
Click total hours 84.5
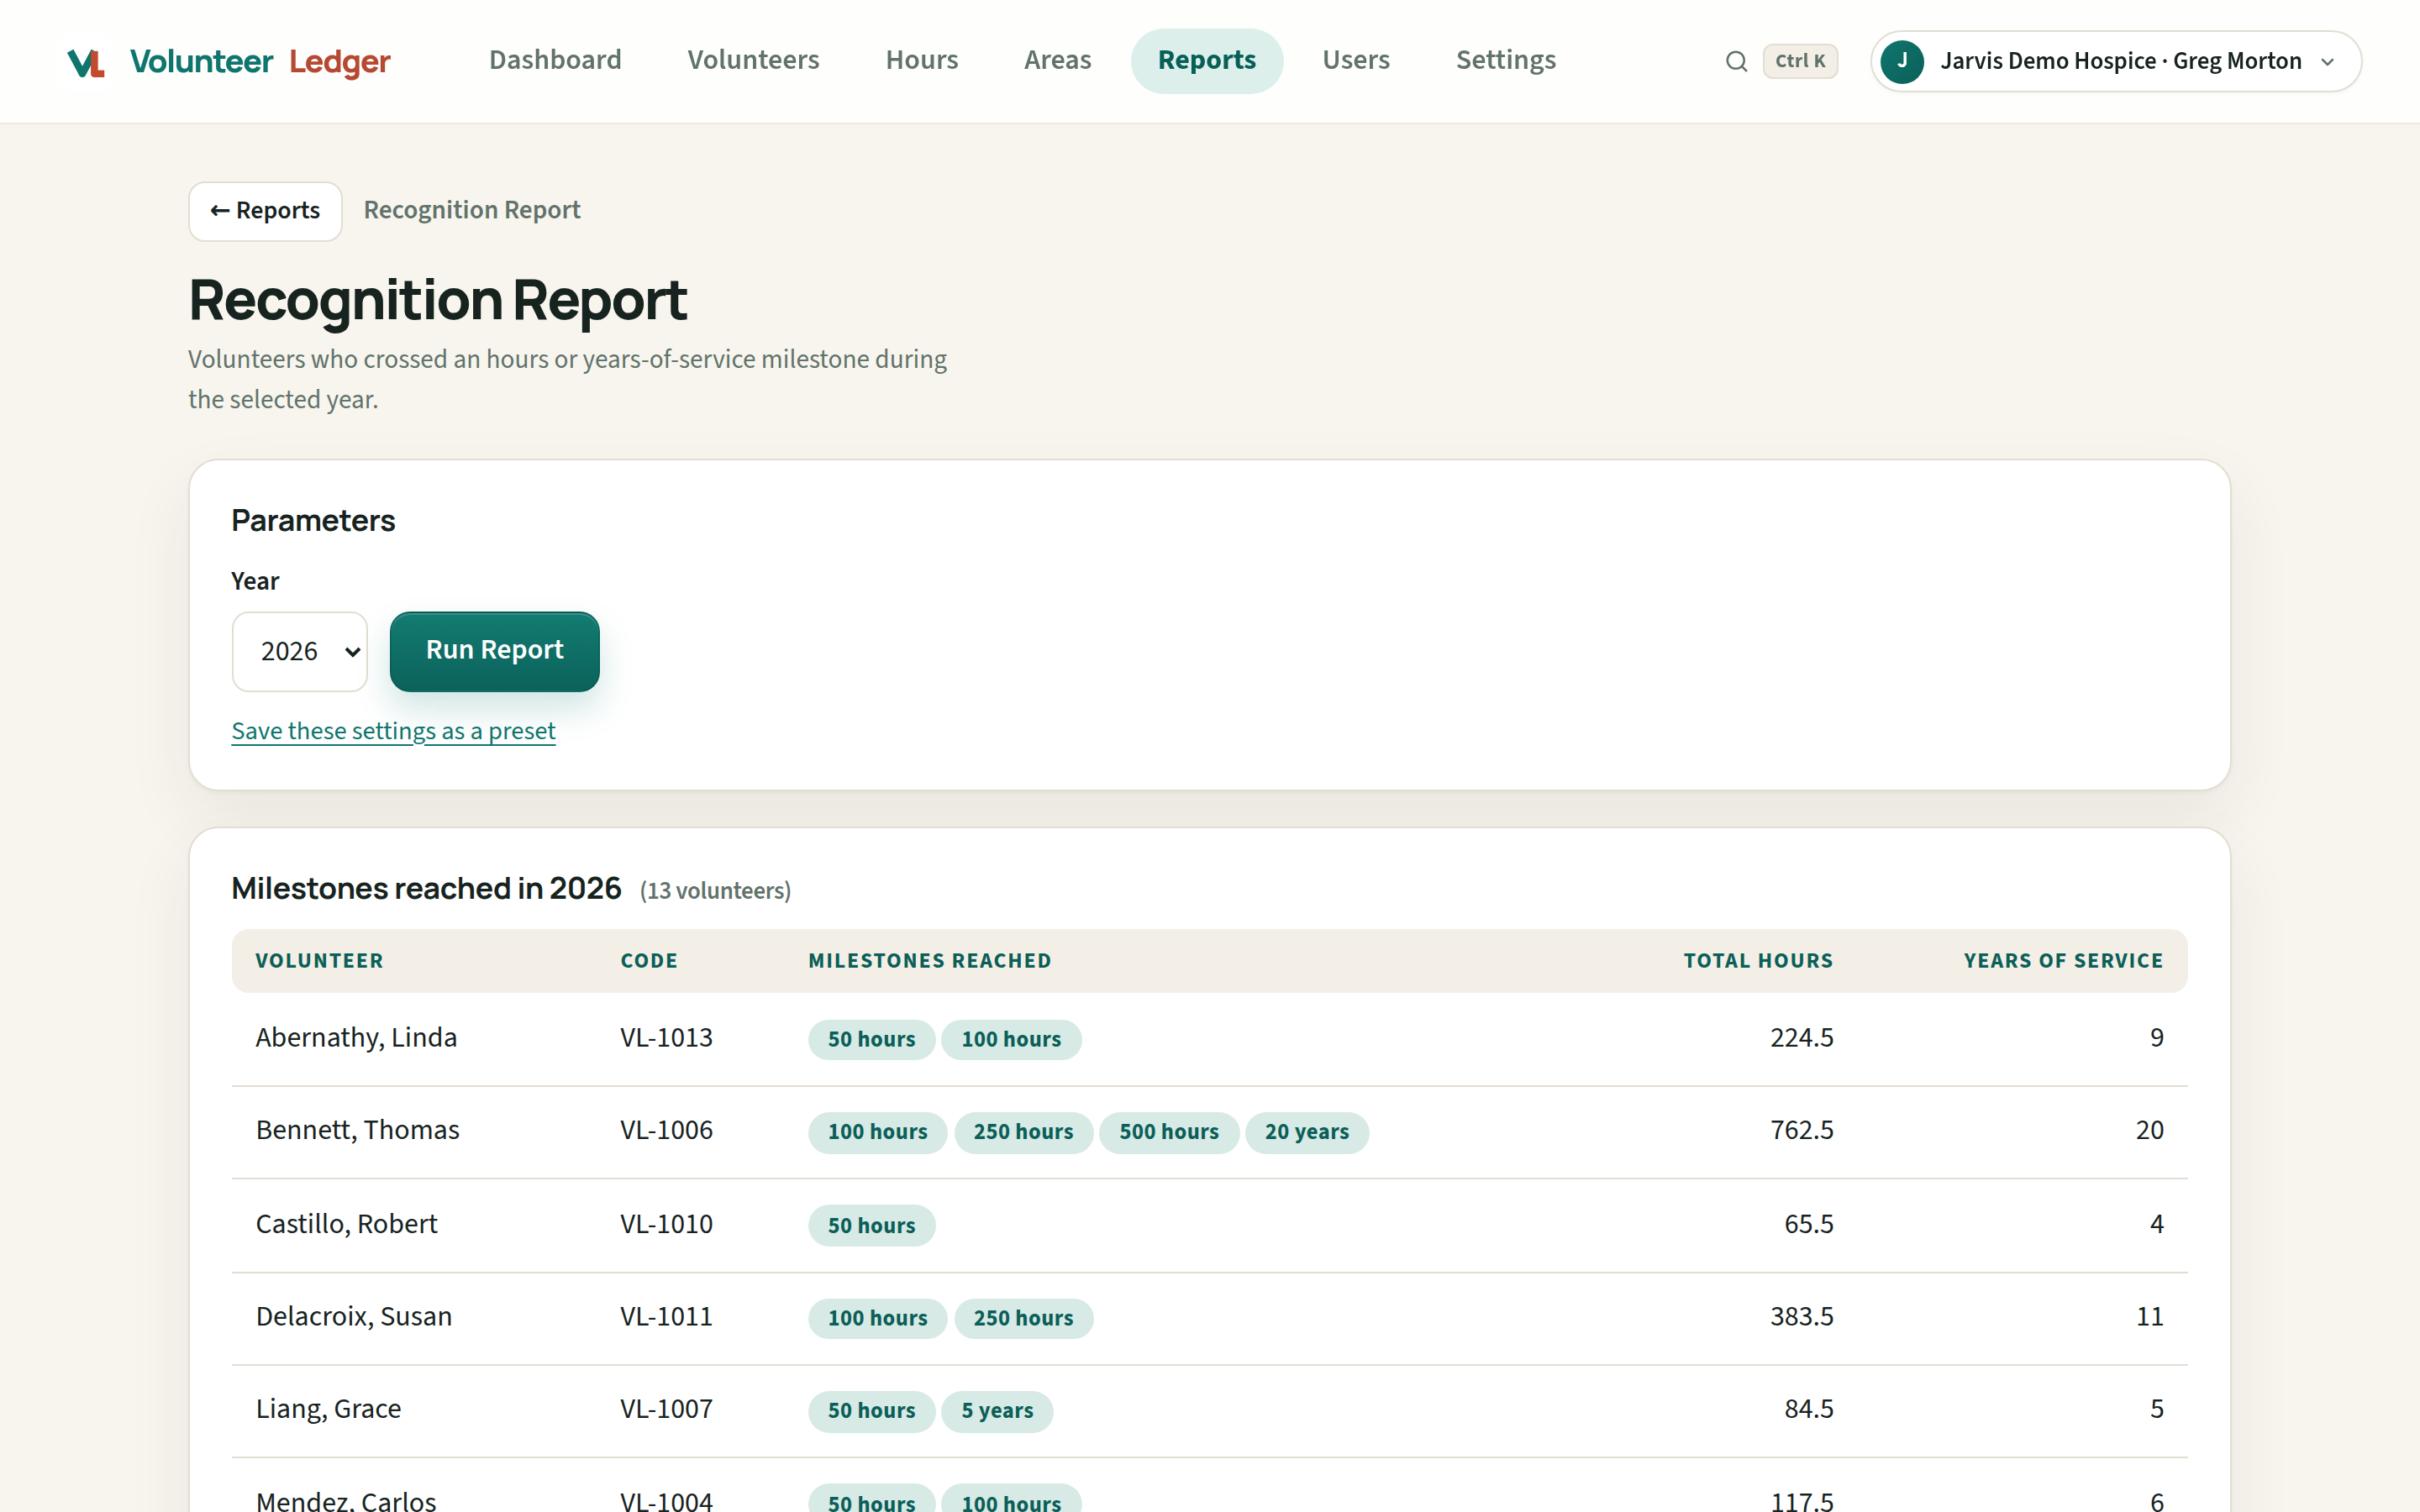tap(1808, 1409)
